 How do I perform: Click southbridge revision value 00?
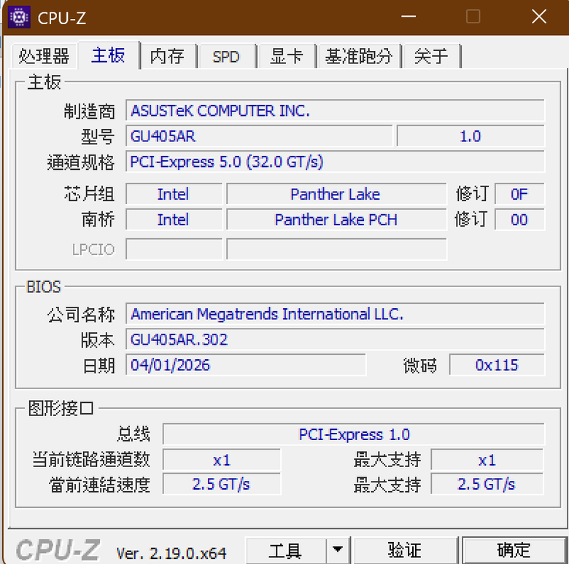pyautogui.click(x=519, y=219)
